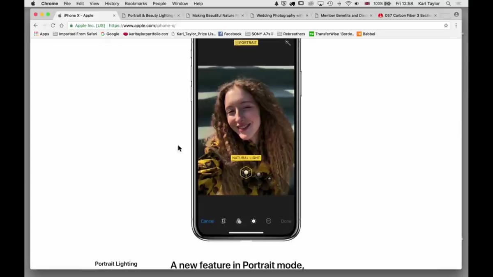
Task: Switch to the Wedding Photography tab
Action: [279, 16]
